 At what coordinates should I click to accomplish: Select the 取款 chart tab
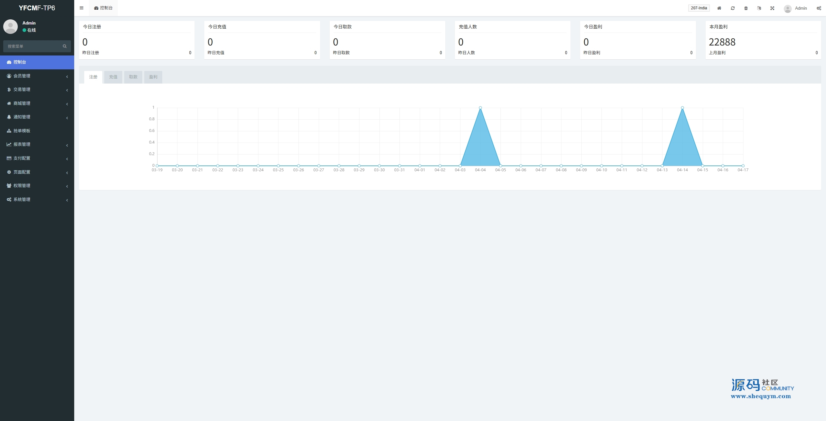[x=133, y=77]
